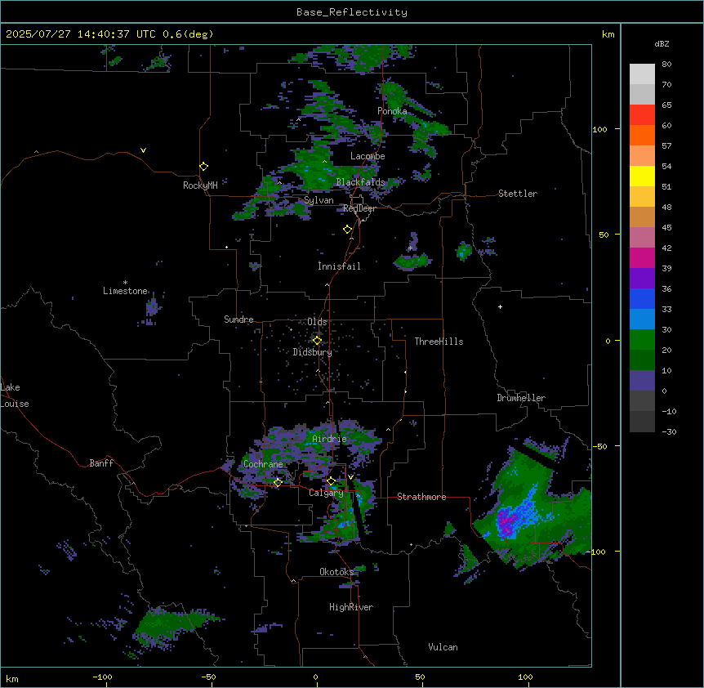The width and height of the screenshot is (704, 688).
Task: Click the yellow V marker northwest of RockyMH
Action: point(143,150)
